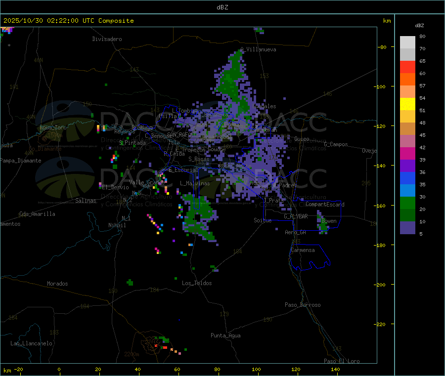The width and height of the screenshot is (445, 376).
Task: Click the Paso_Barroso place label
Action: tap(303, 305)
